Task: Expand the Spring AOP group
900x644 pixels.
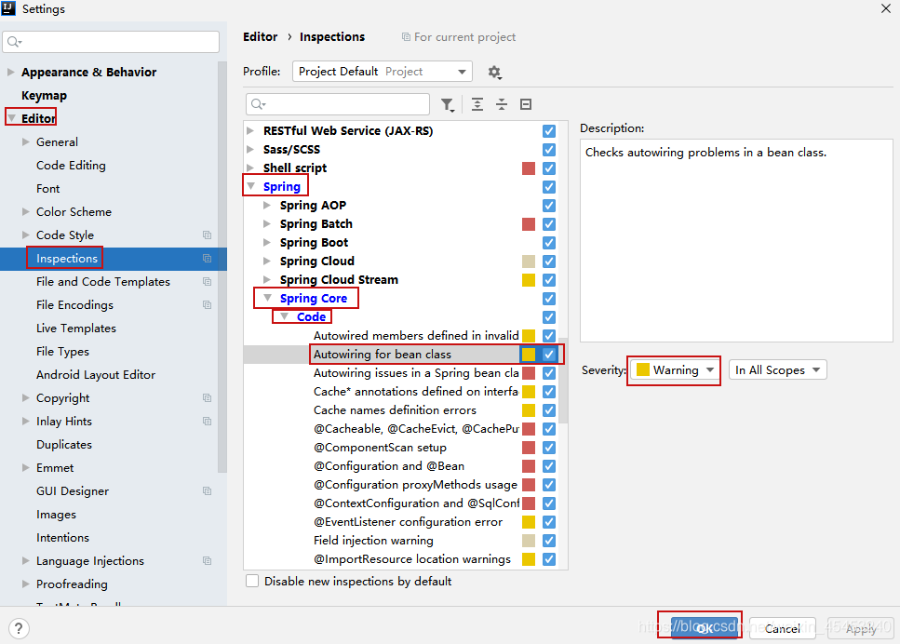Action: (x=267, y=205)
